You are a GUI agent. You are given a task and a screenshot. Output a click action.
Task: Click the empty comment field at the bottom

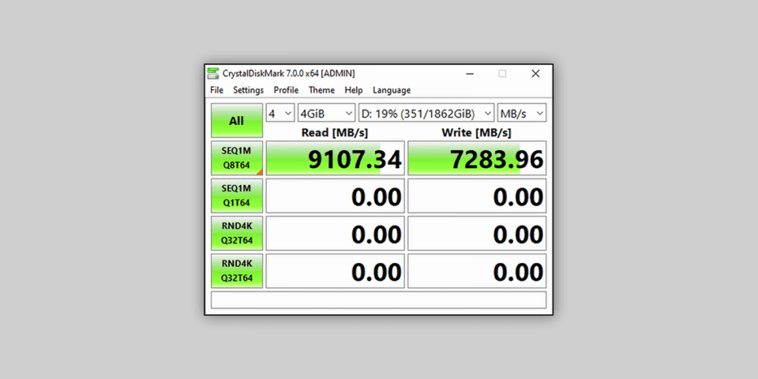click(x=378, y=300)
